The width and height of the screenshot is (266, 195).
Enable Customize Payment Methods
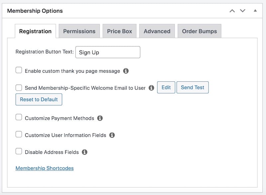pos(19,118)
